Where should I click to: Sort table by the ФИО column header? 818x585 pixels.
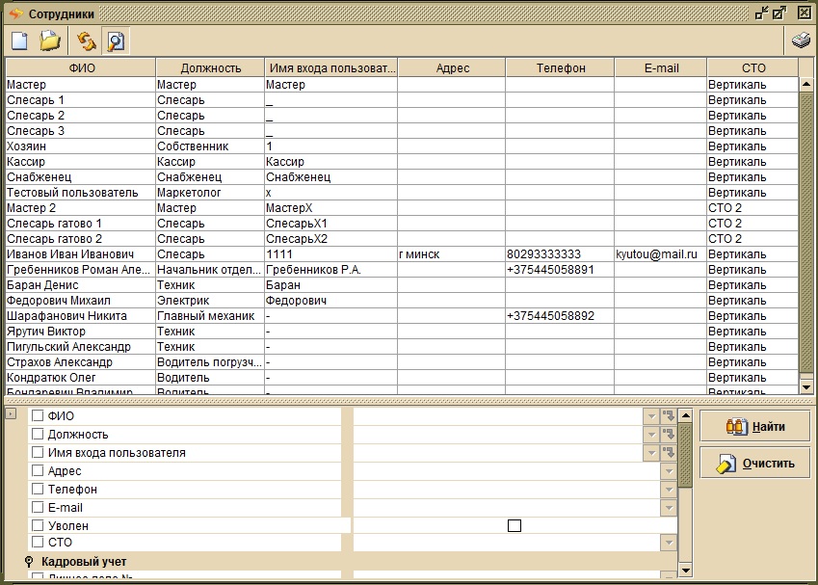pyautogui.click(x=81, y=67)
